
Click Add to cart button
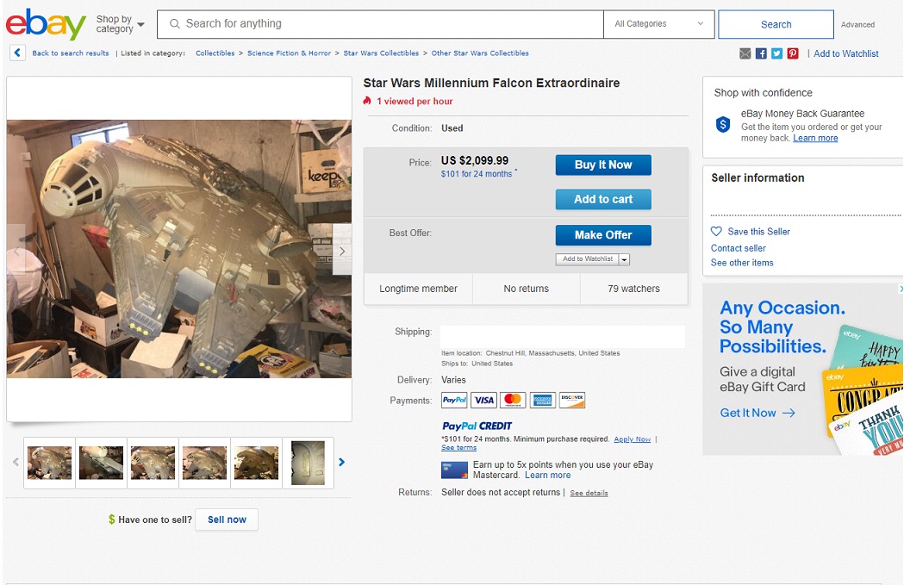(x=603, y=199)
